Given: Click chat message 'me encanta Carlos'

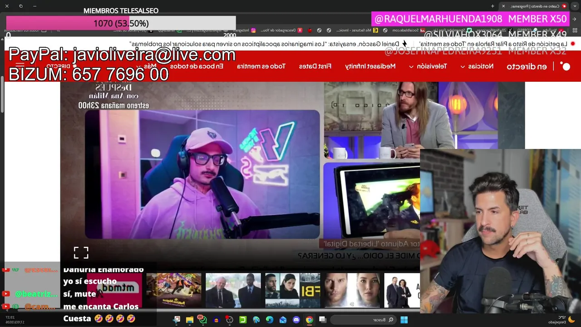Looking at the screenshot, I should click(101, 307).
